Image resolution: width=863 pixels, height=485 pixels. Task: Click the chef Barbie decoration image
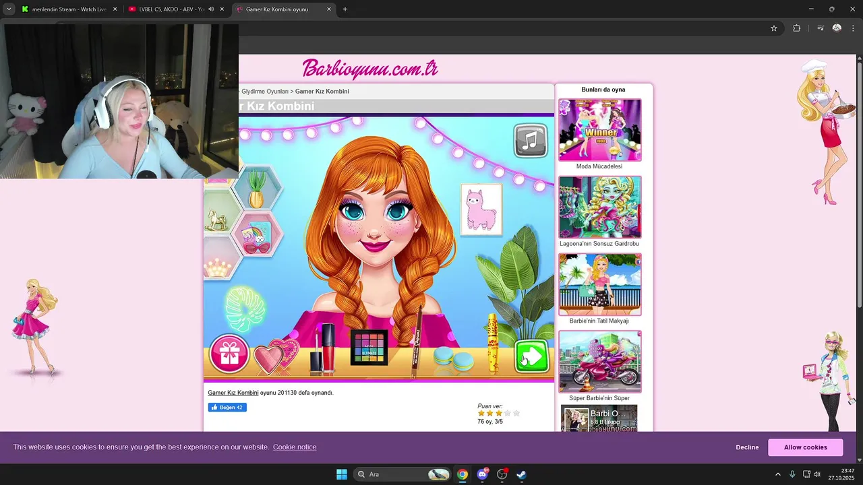click(825, 132)
